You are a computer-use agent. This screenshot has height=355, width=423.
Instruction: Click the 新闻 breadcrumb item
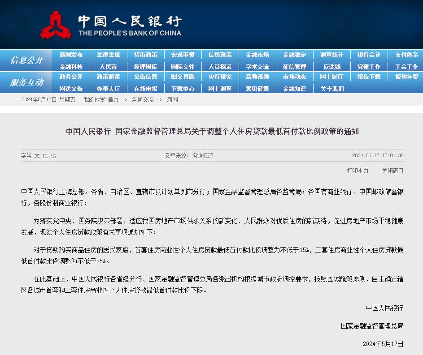click(x=172, y=99)
